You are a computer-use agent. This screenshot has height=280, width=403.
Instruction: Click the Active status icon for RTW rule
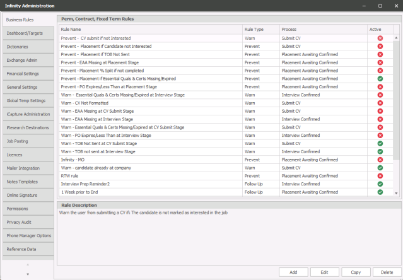point(380,176)
